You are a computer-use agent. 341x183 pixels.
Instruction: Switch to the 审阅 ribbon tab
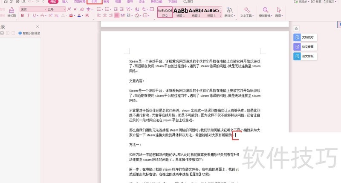[106, 2]
